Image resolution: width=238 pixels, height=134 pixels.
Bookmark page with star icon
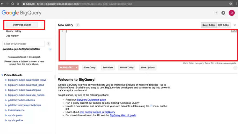click(x=230, y=4)
